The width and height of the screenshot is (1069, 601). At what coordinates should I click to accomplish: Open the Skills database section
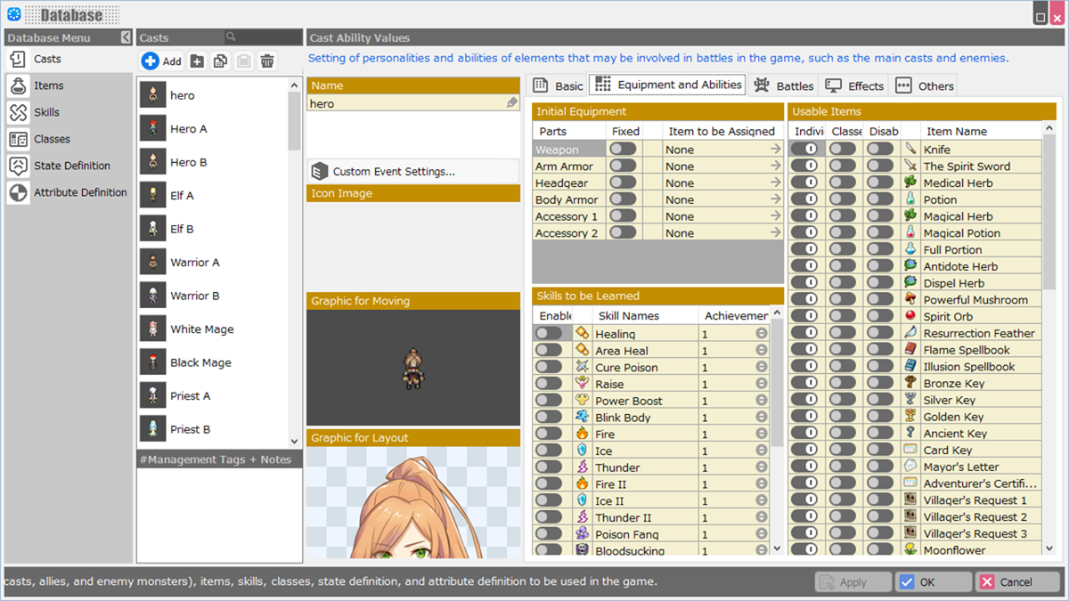click(19, 111)
